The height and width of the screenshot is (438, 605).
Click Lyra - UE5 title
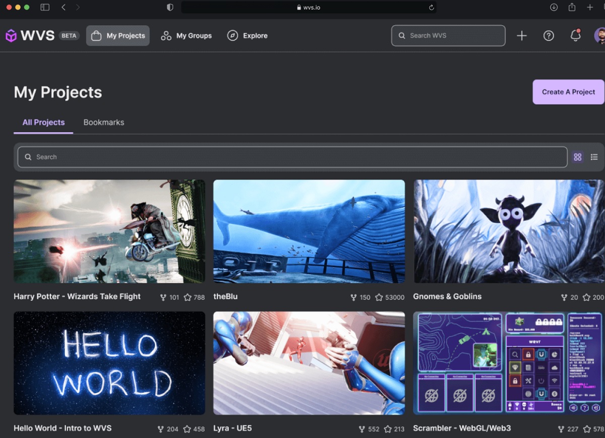click(232, 428)
